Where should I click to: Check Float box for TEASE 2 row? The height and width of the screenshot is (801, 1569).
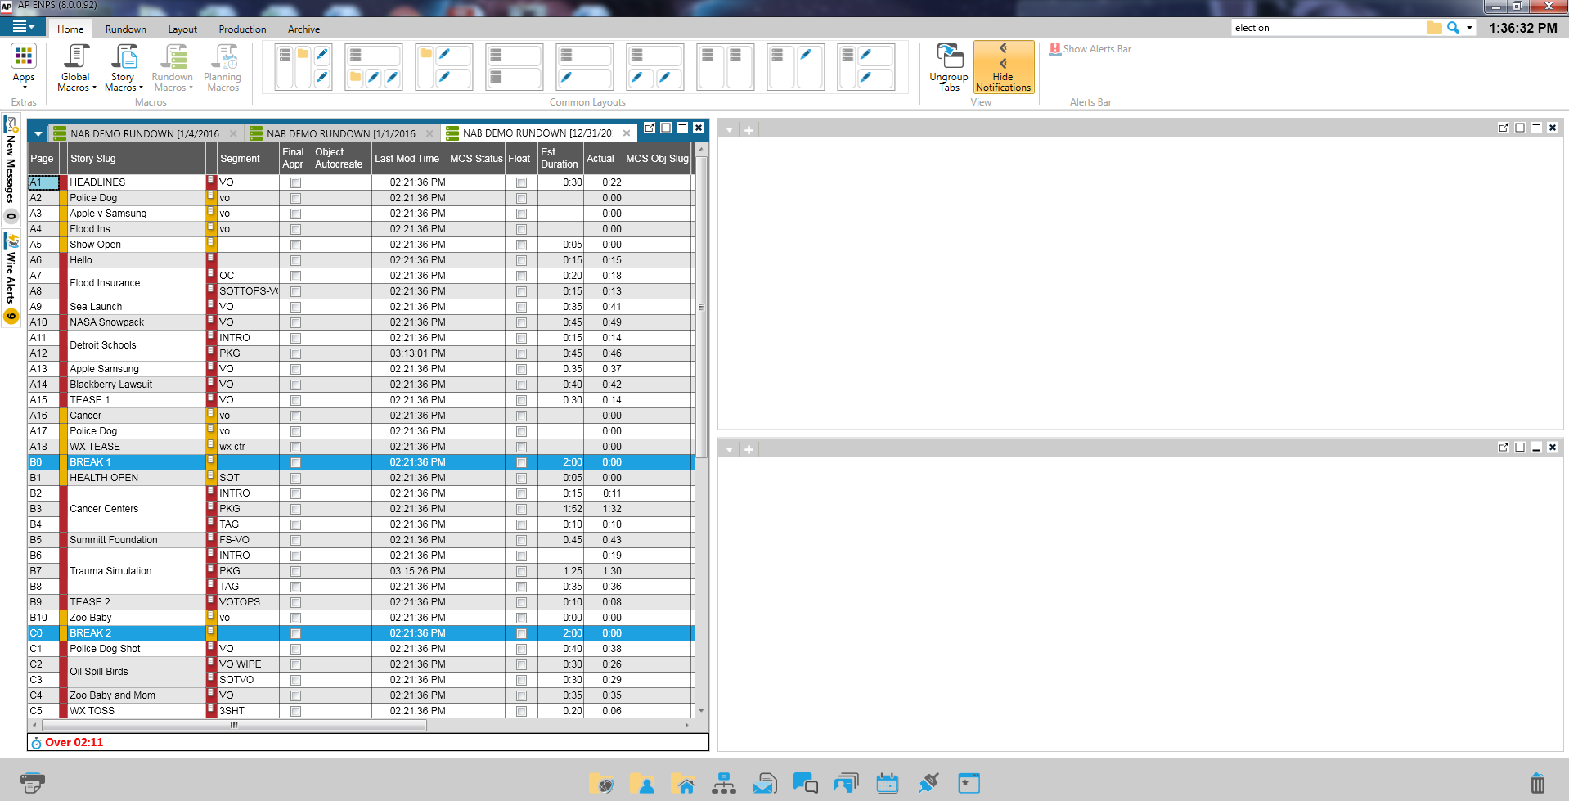coord(521,603)
